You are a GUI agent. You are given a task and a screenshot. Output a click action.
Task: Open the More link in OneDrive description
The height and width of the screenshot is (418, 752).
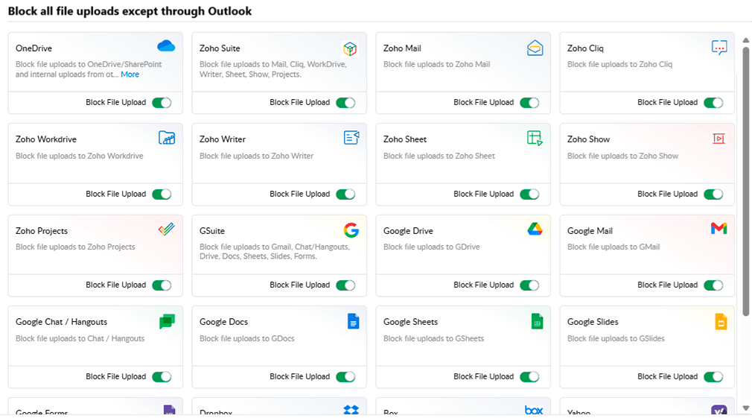pyautogui.click(x=130, y=75)
